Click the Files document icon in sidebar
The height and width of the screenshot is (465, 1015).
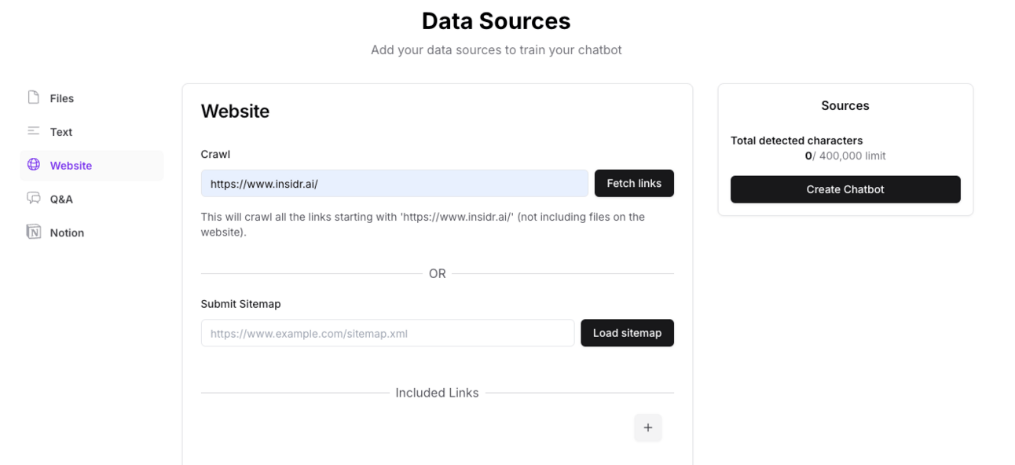pos(34,97)
